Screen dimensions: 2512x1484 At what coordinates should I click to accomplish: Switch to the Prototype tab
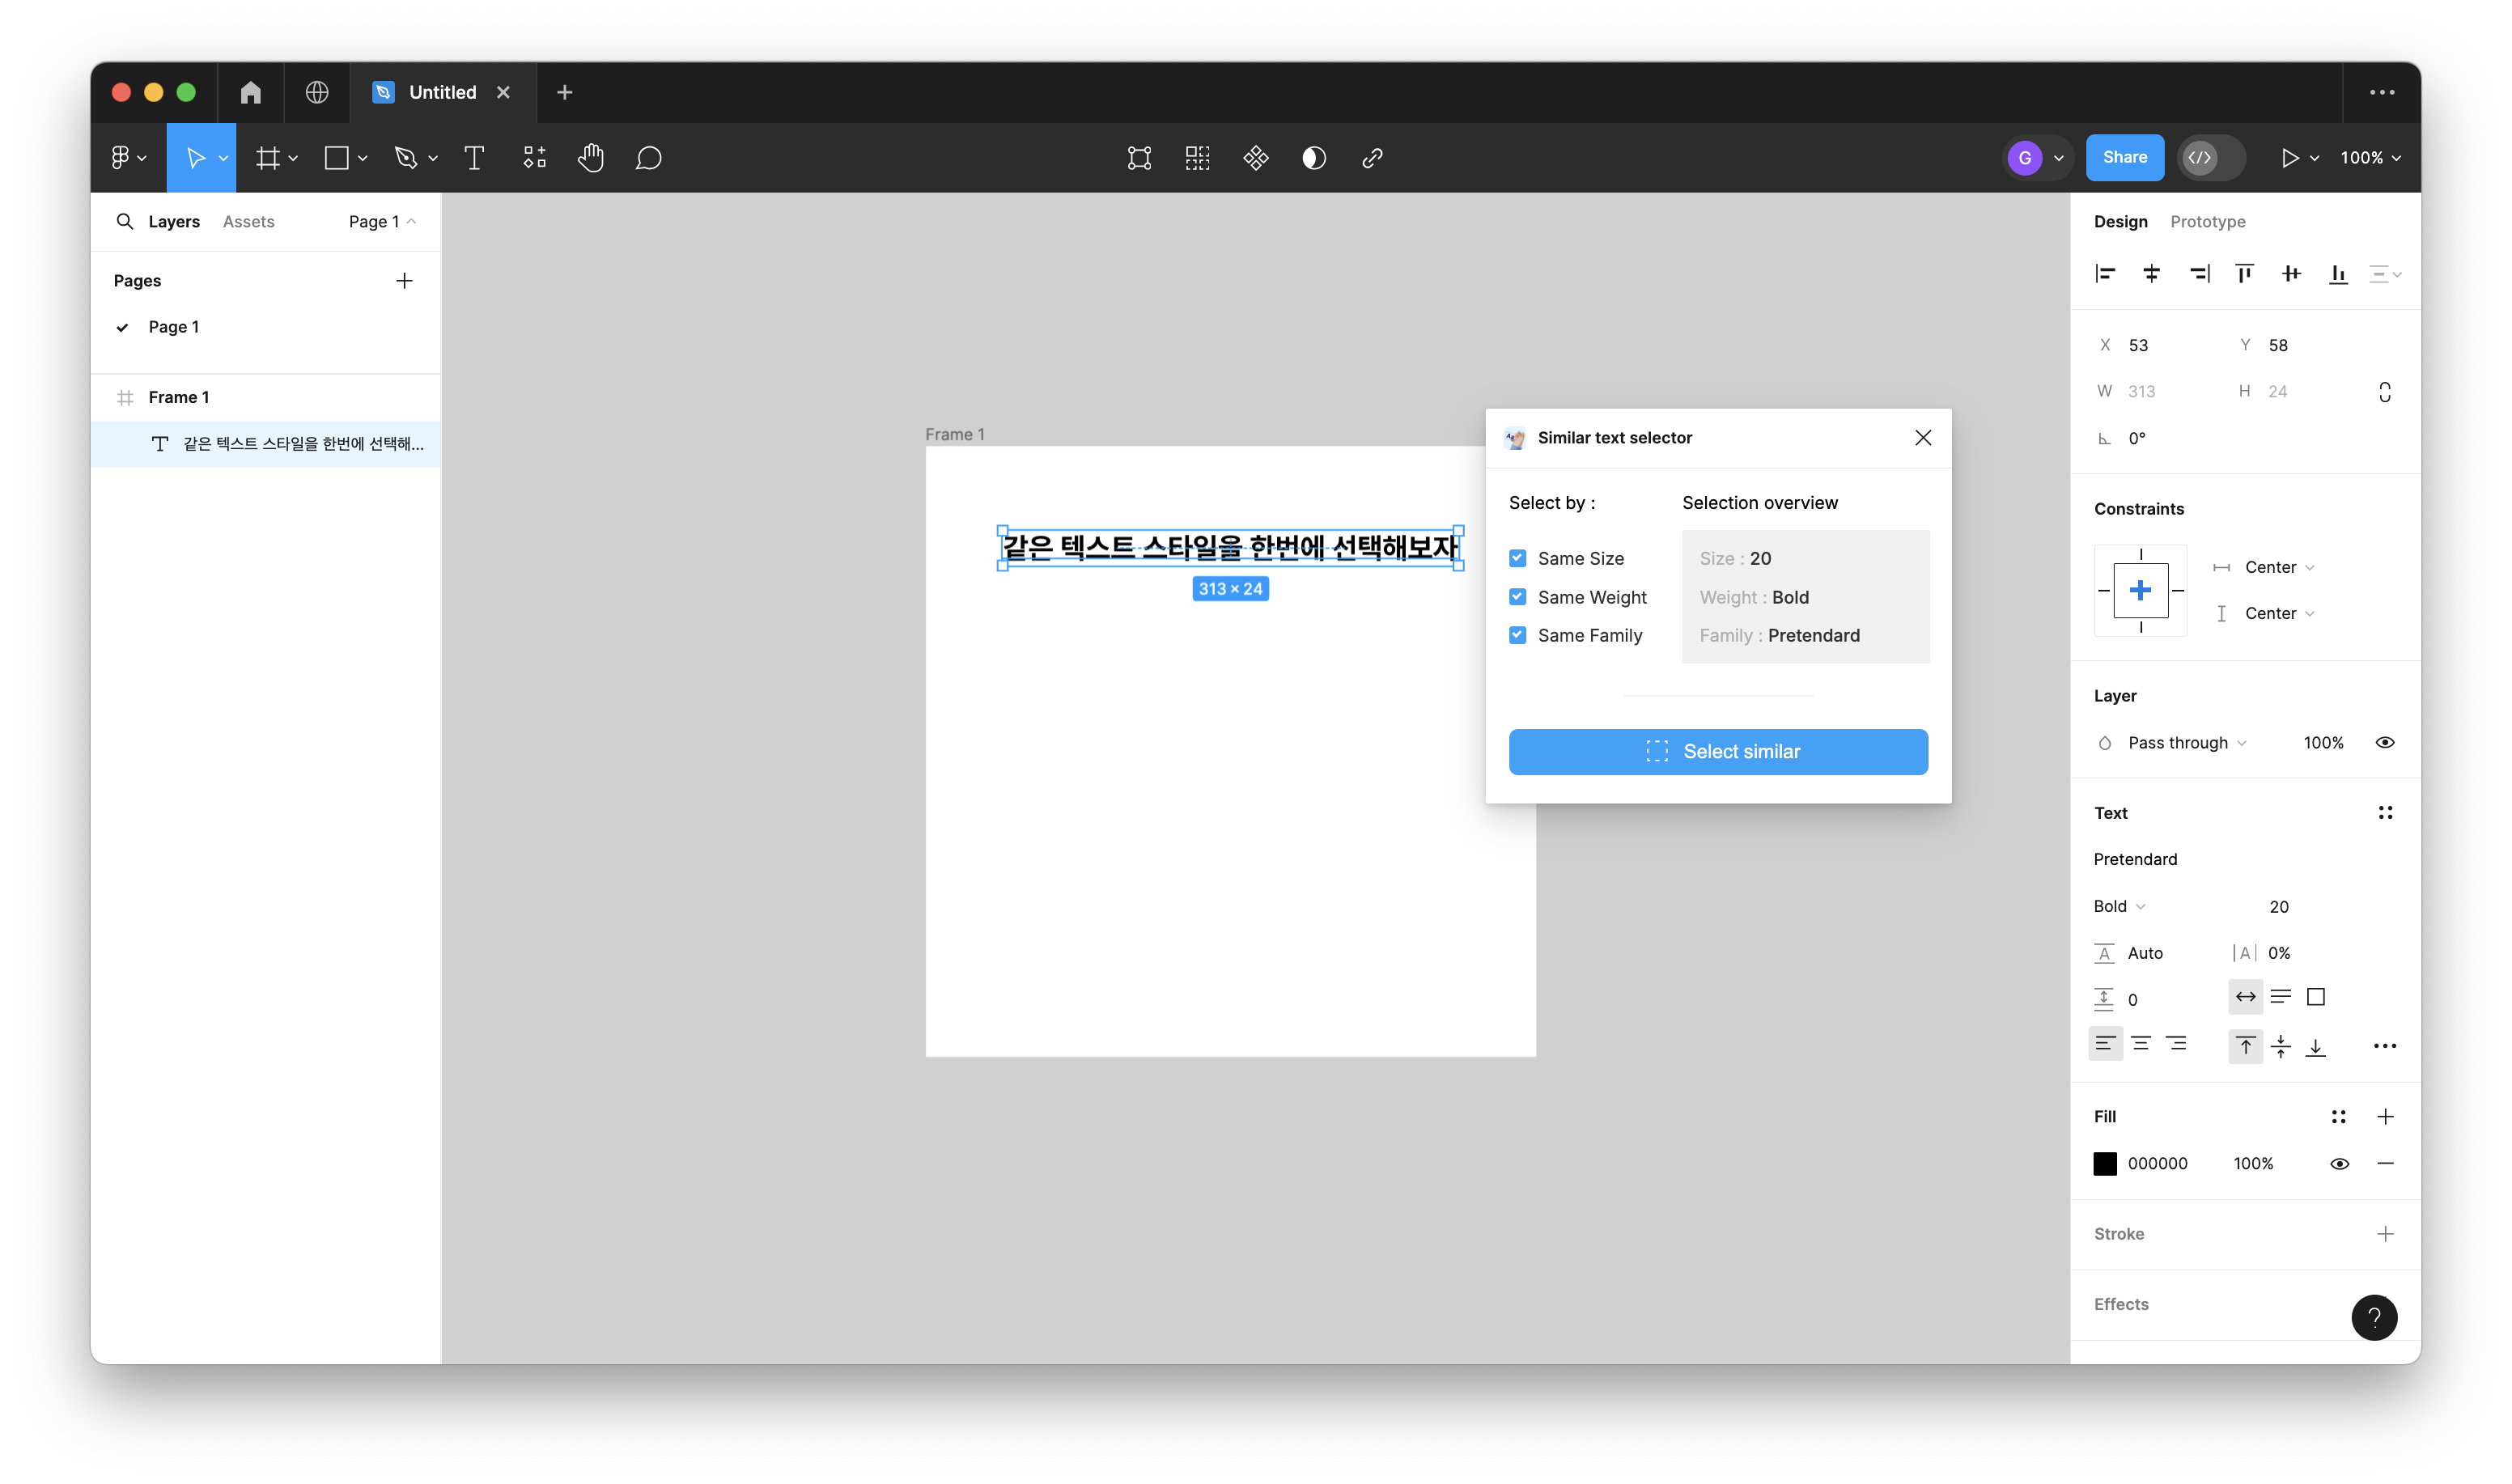2207,221
